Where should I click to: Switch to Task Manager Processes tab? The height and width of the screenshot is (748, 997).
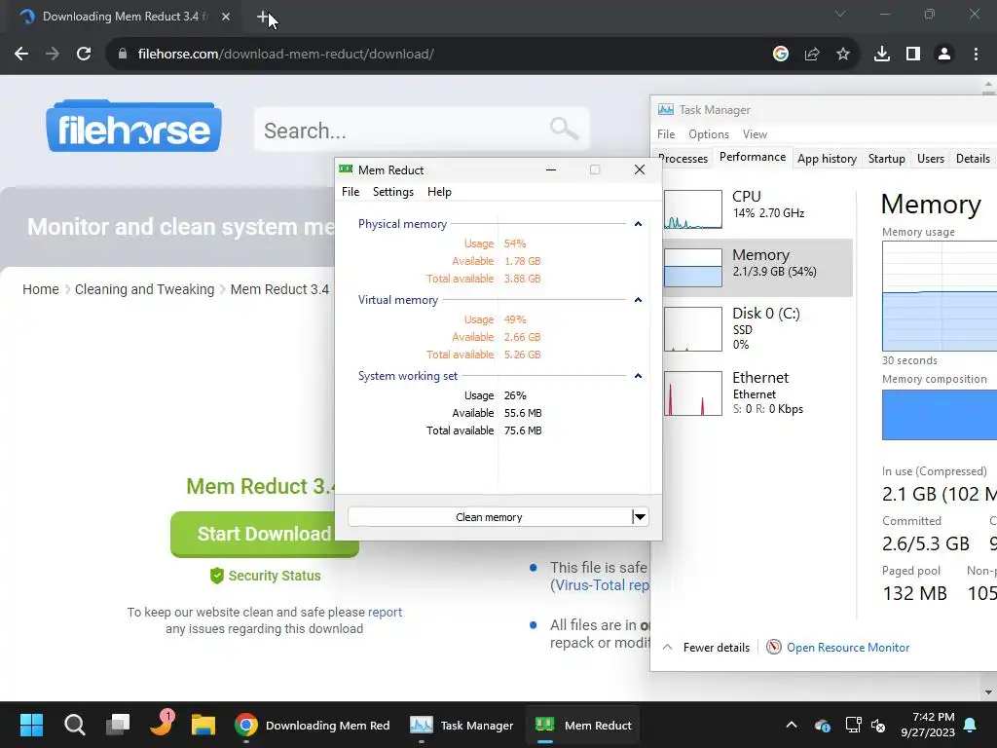coord(683,159)
